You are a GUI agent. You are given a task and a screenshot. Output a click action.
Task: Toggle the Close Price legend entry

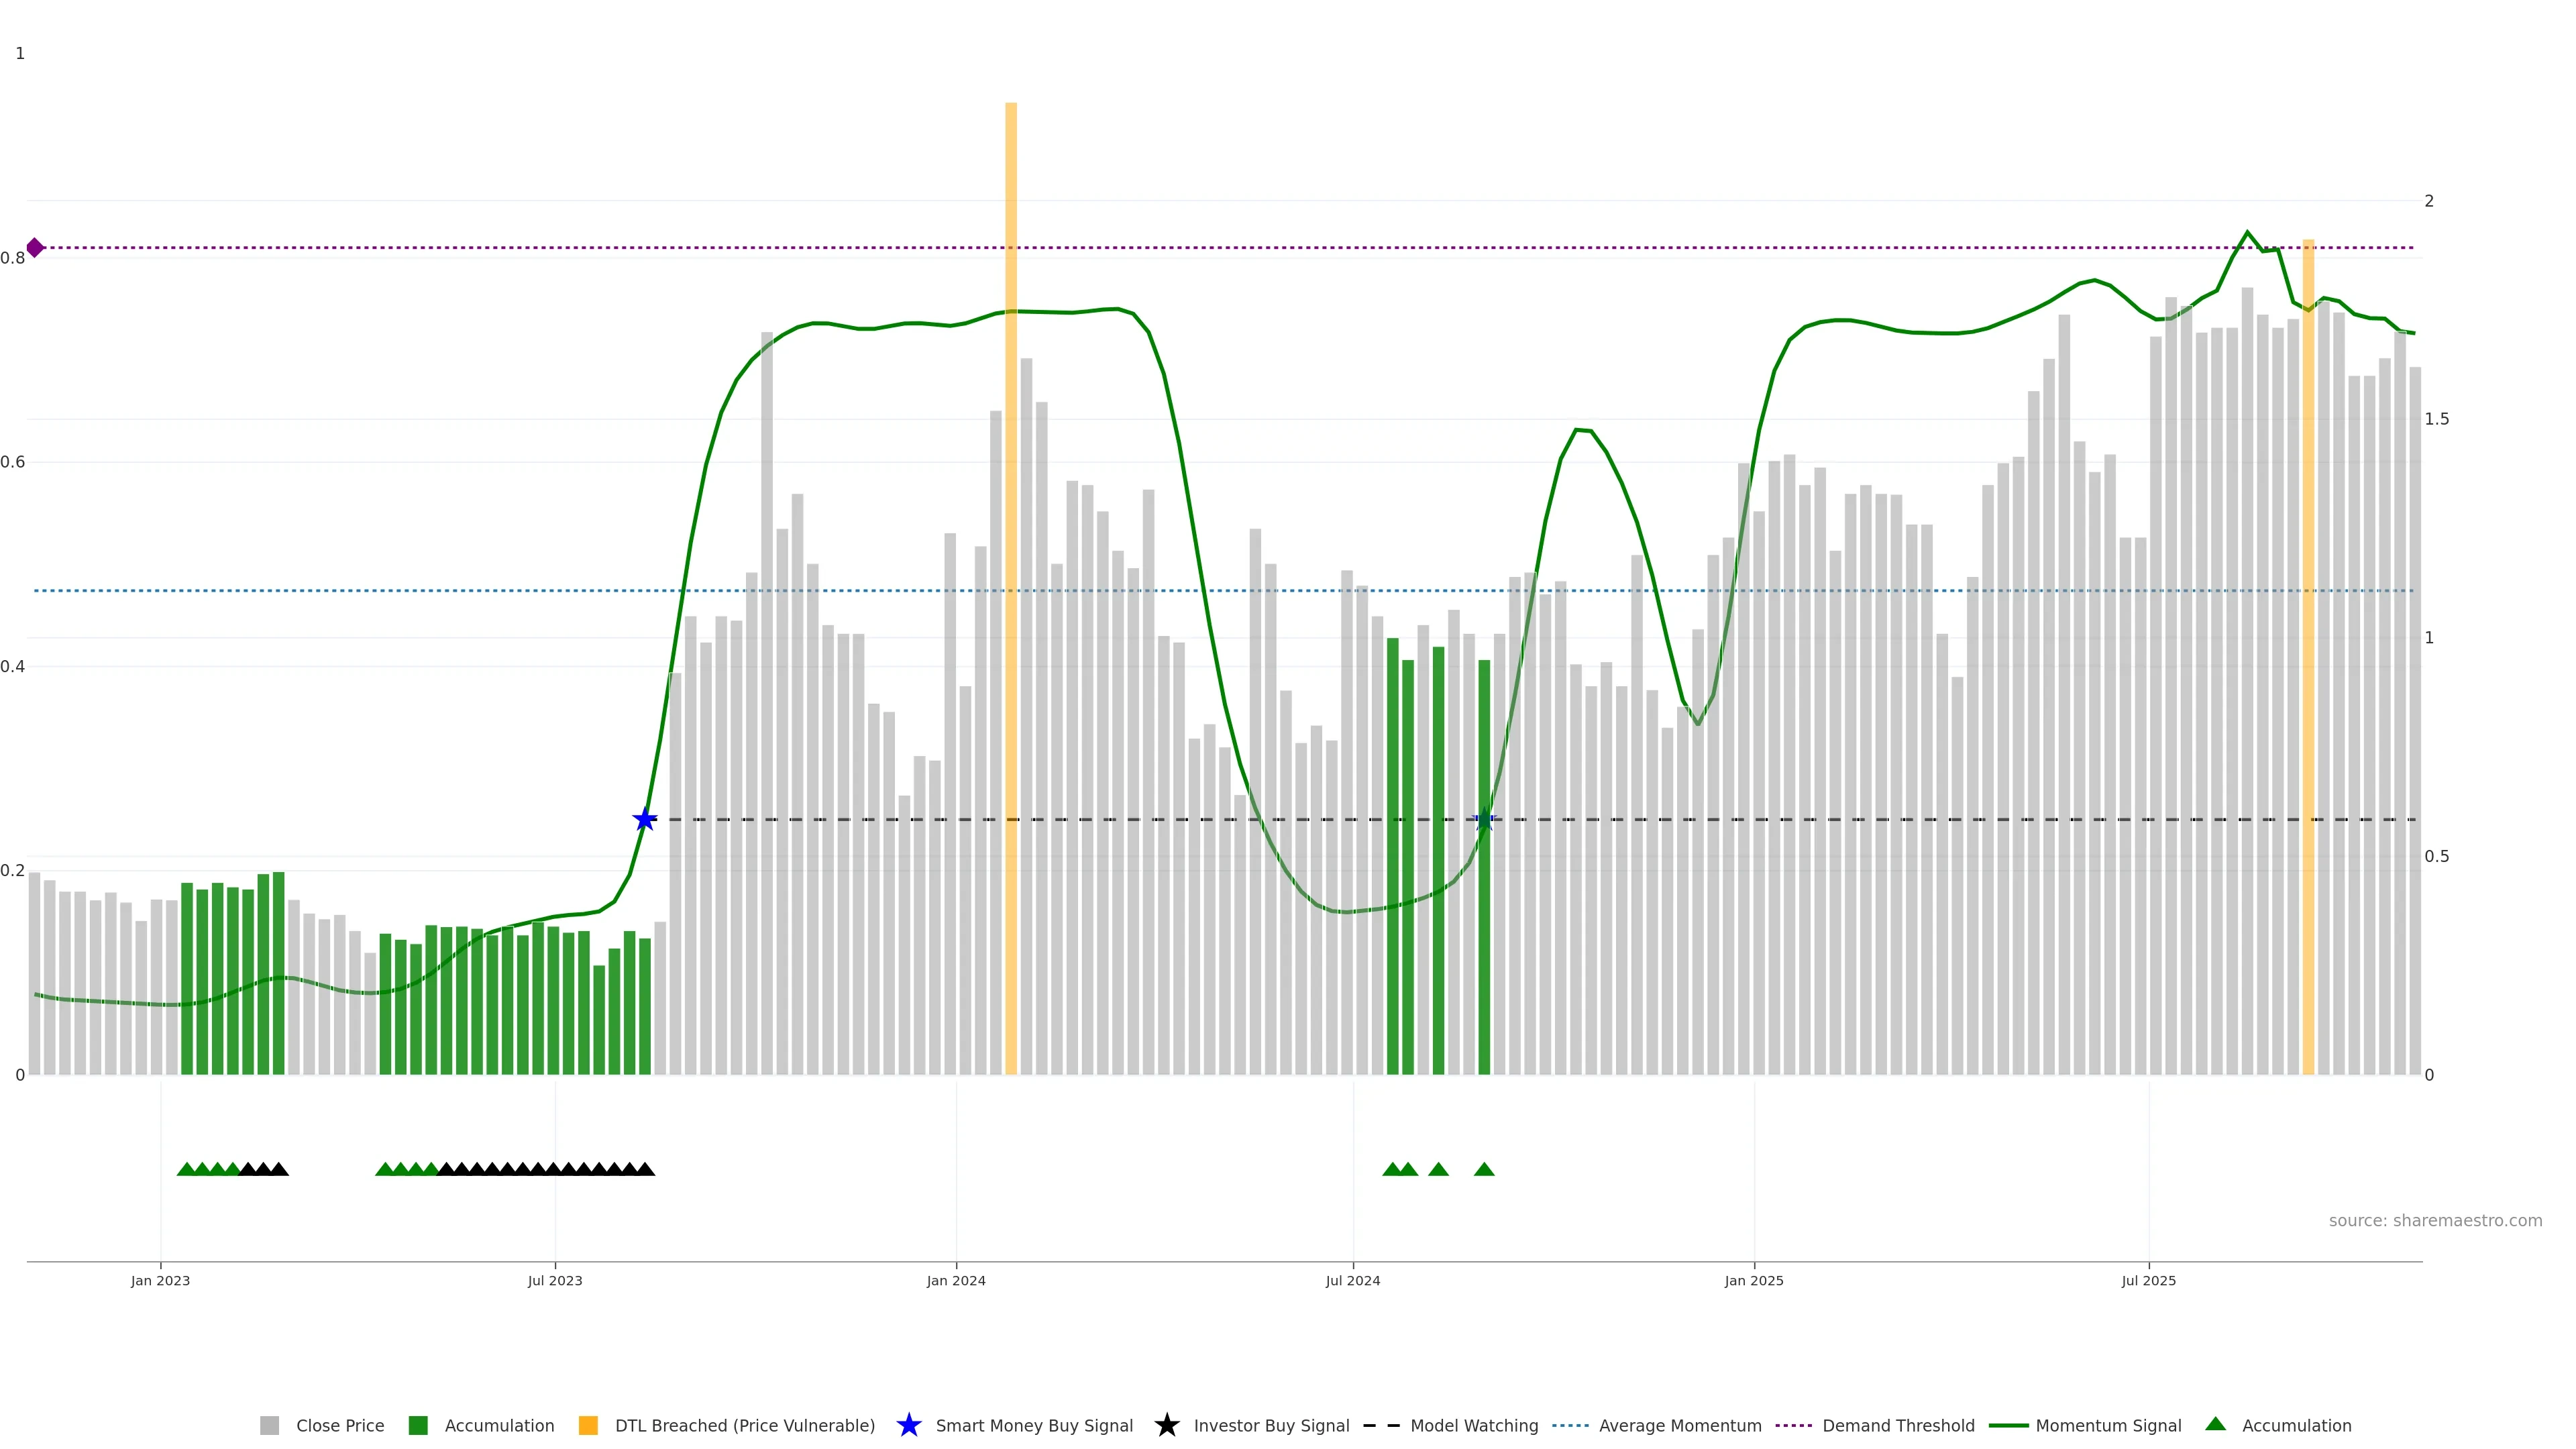tap(339, 1425)
